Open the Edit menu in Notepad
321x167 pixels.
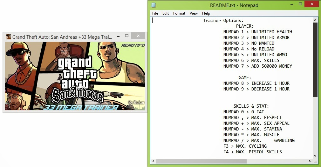165,13
